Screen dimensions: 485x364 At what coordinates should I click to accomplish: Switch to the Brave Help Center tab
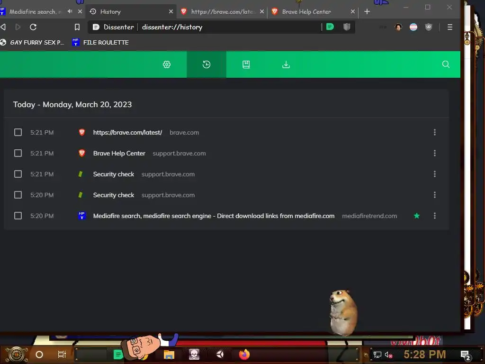[x=309, y=12]
